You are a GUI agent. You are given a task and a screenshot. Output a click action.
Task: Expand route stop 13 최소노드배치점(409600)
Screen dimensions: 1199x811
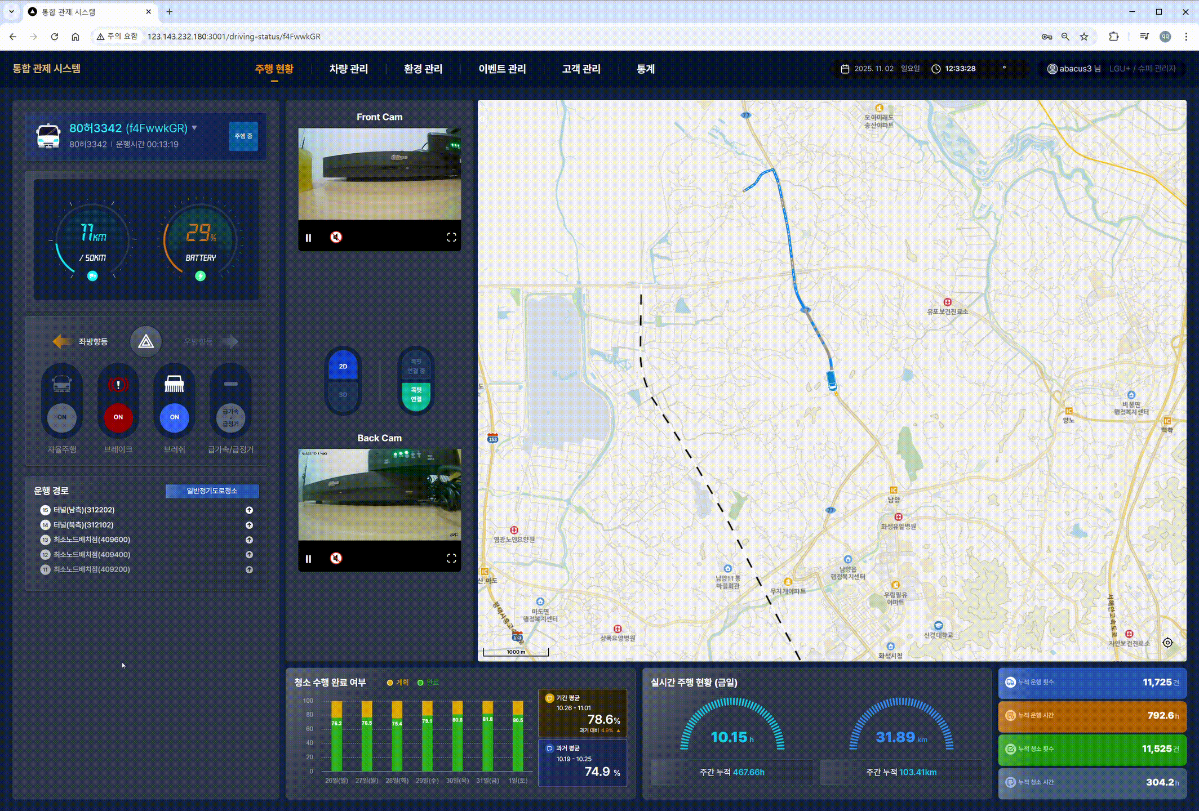(x=249, y=540)
